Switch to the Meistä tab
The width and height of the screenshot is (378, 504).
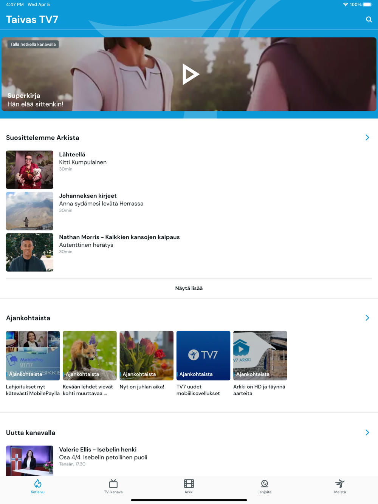point(340,487)
